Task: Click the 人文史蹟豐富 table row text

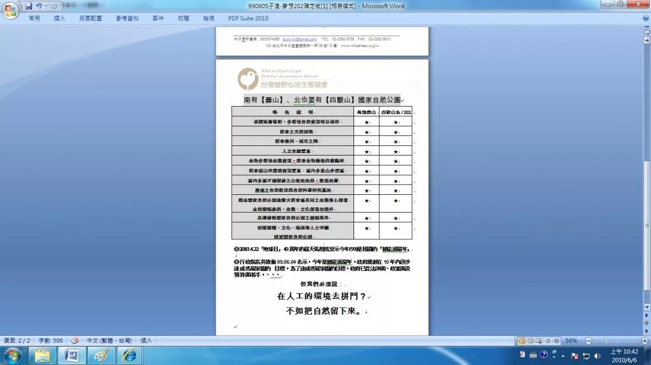Action: tap(296, 151)
